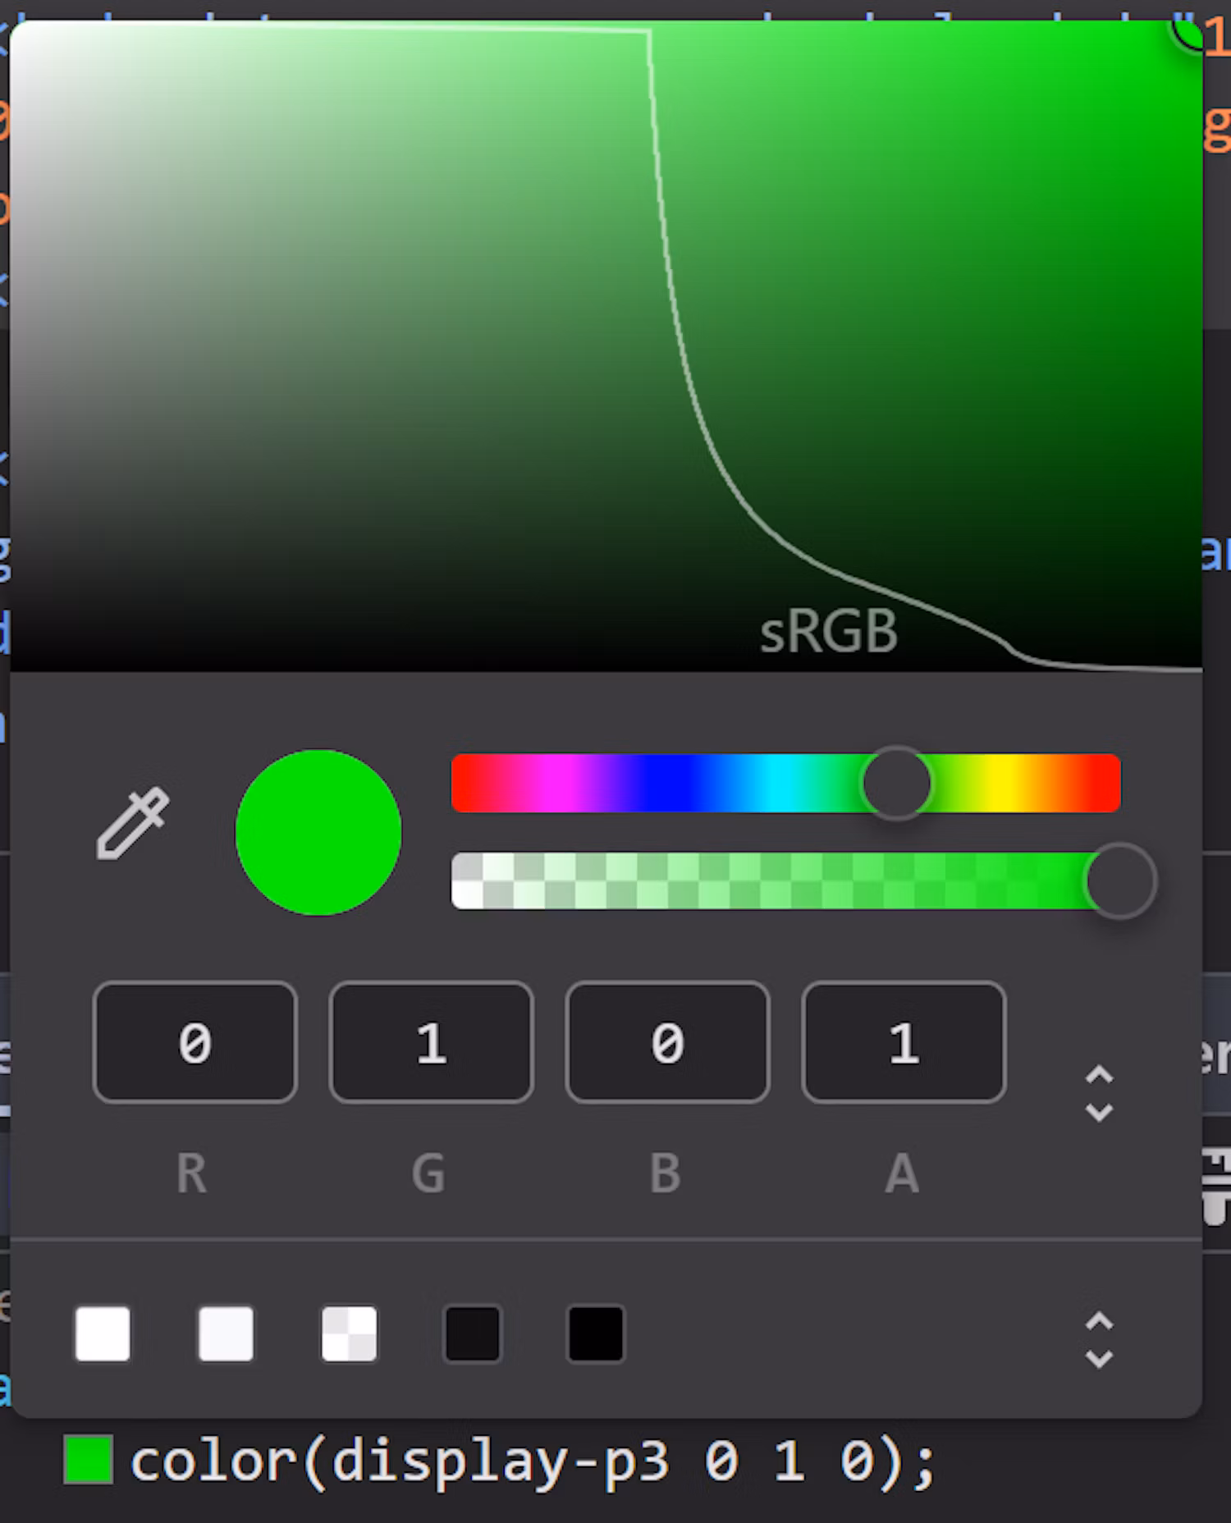The width and height of the screenshot is (1231, 1523).
Task: Click the green swatch beside color(display-p3)
Action: pyautogui.click(x=89, y=1460)
